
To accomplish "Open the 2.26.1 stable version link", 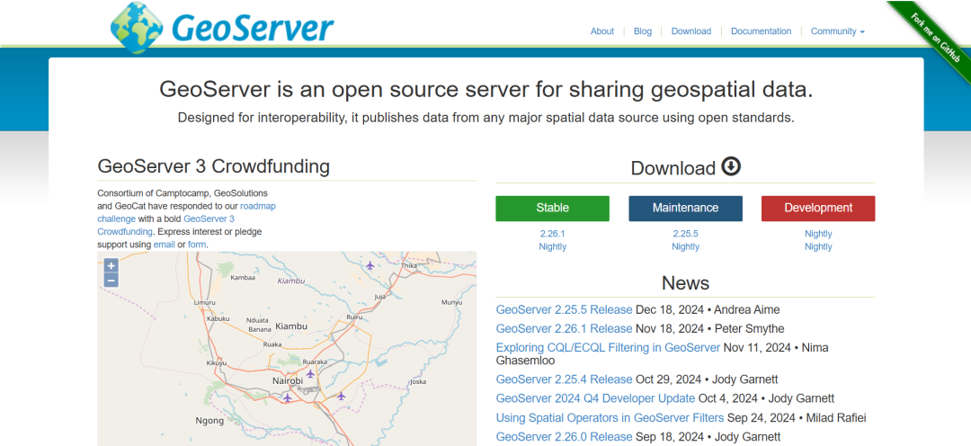I will coord(552,234).
